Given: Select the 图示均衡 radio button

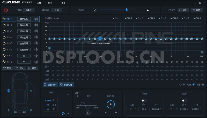Looking at the screenshot, I should pyautogui.click(x=180, y=84).
